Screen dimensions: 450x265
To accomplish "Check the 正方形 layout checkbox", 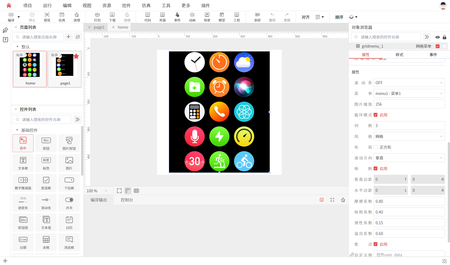I will click(x=376, y=147).
